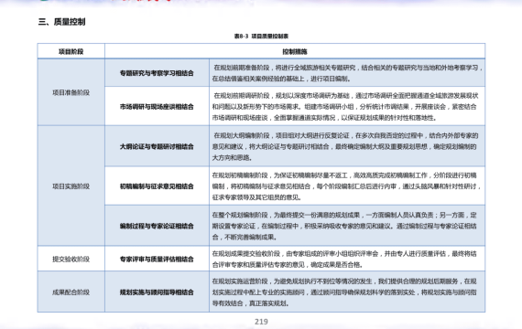The height and width of the screenshot is (329, 522).
Task: Click the 控制措施 column header
Action: tap(295, 51)
